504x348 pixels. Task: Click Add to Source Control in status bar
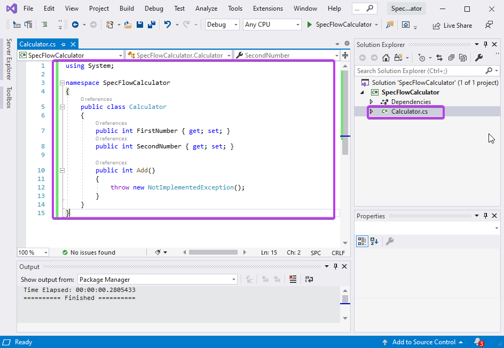[x=423, y=342]
